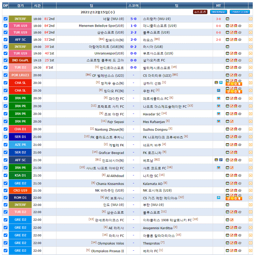Click the CRO U19 league label
Image resolution: width=255 pixels, height=255 pixels.
20,190
